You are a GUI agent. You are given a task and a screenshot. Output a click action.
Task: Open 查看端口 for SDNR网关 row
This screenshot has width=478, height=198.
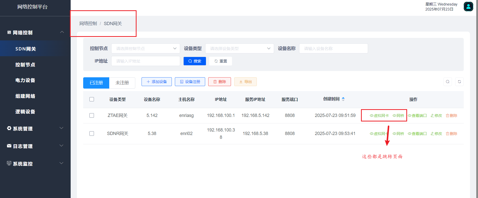tap(417, 134)
